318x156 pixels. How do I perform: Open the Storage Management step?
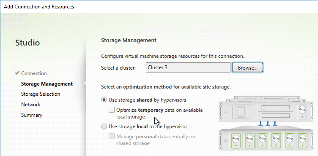(x=47, y=84)
